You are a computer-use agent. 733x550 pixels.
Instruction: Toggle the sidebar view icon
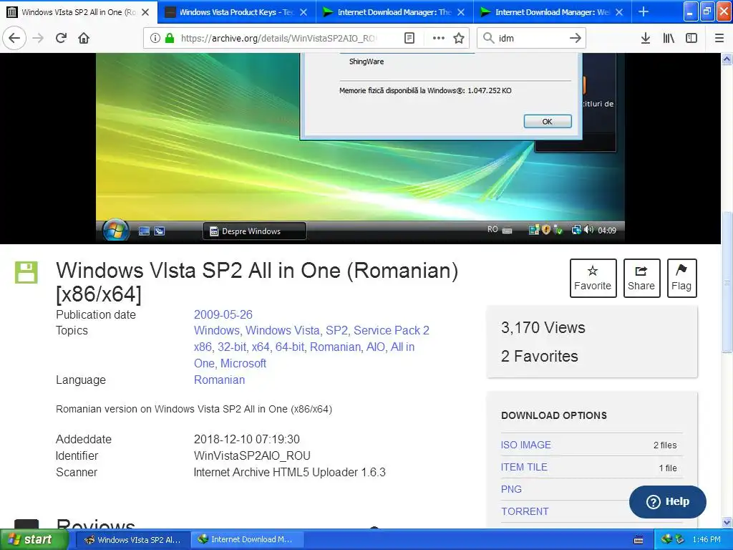691,38
